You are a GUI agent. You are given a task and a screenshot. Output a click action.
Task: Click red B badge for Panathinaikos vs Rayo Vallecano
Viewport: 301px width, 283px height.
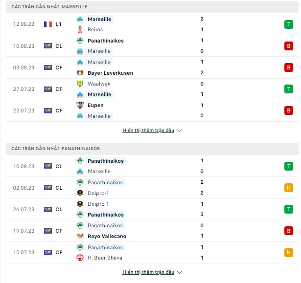tap(289, 231)
